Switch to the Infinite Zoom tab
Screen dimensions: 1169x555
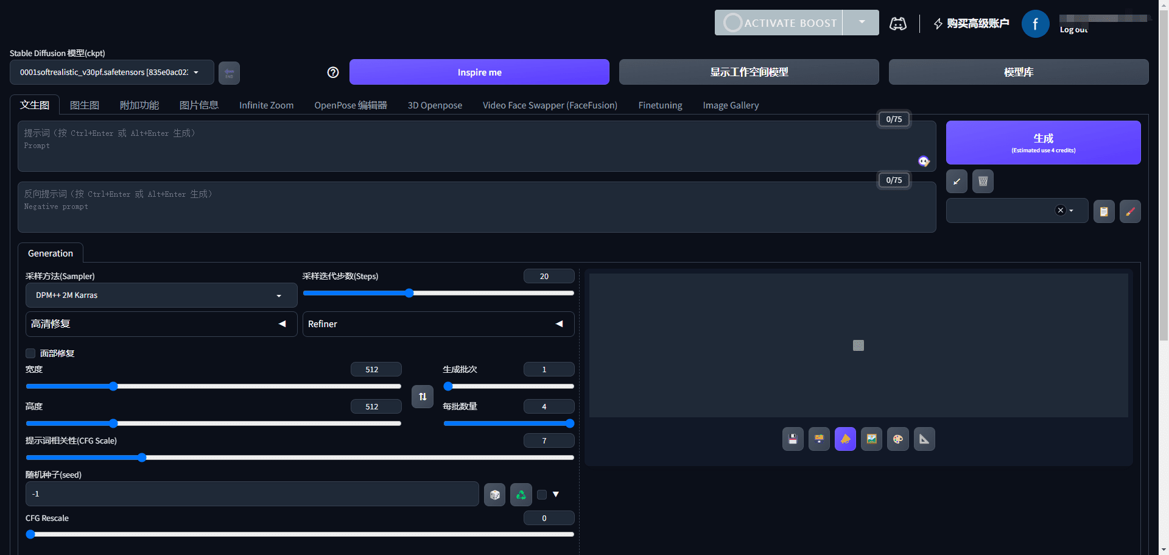click(x=266, y=105)
